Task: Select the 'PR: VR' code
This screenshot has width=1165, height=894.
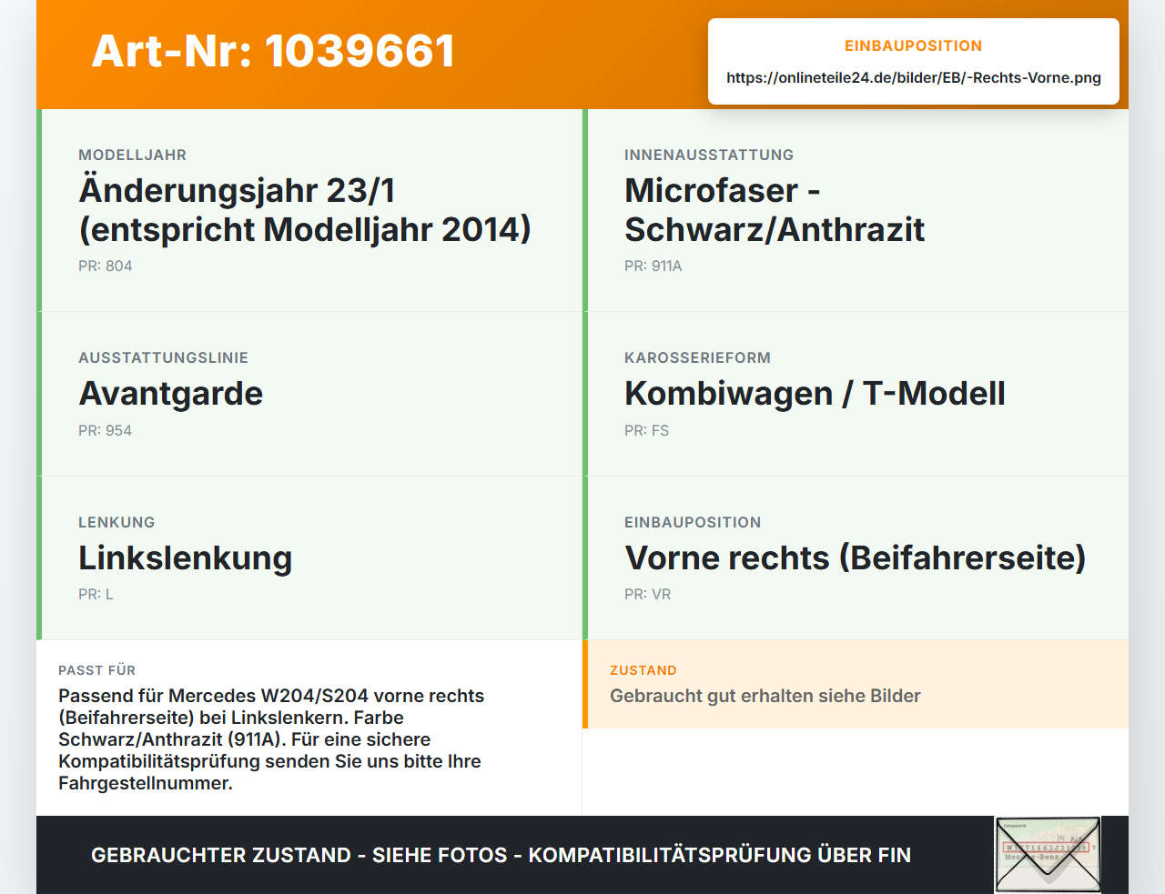Action: (x=648, y=595)
